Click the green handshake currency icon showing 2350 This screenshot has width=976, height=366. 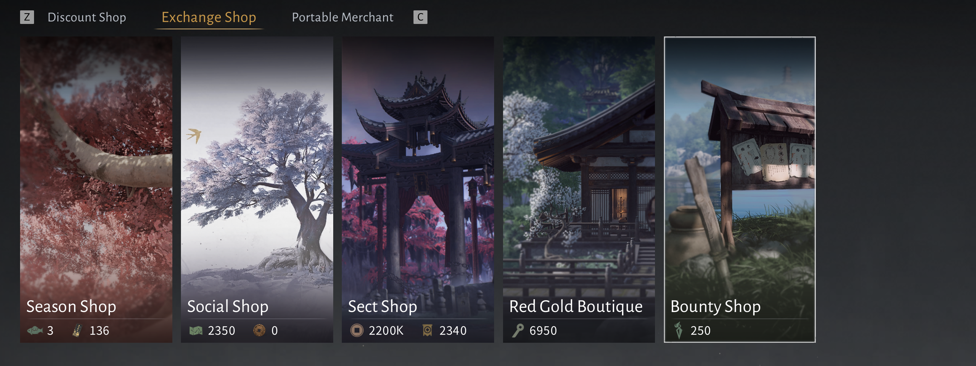tap(196, 331)
